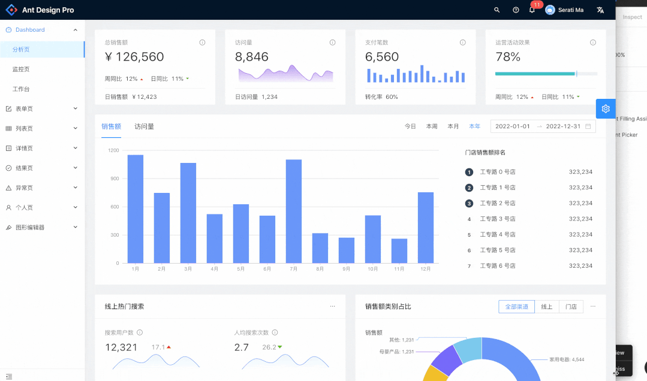Open the help question-mark icon
The image size is (647, 381).
click(515, 10)
